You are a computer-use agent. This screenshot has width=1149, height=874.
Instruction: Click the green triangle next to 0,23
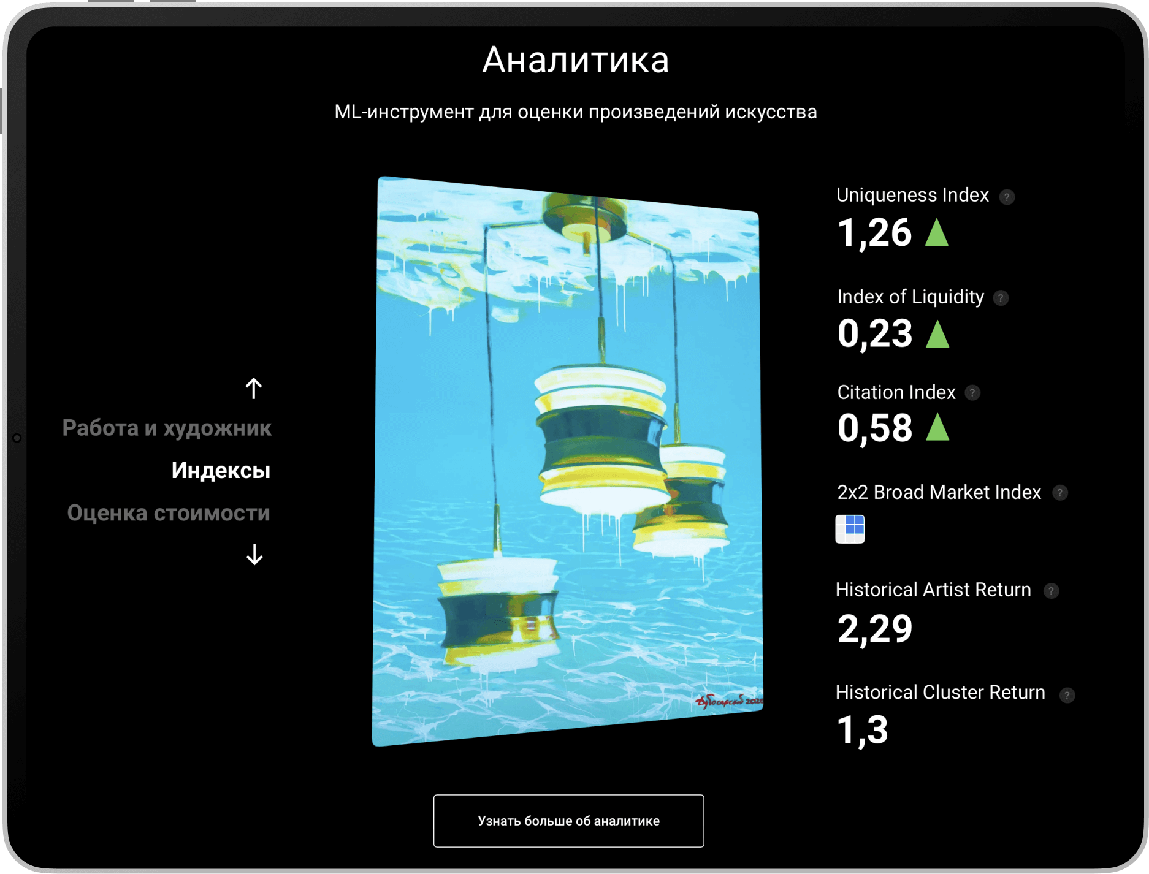pyautogui.click(x=937, y=335)
